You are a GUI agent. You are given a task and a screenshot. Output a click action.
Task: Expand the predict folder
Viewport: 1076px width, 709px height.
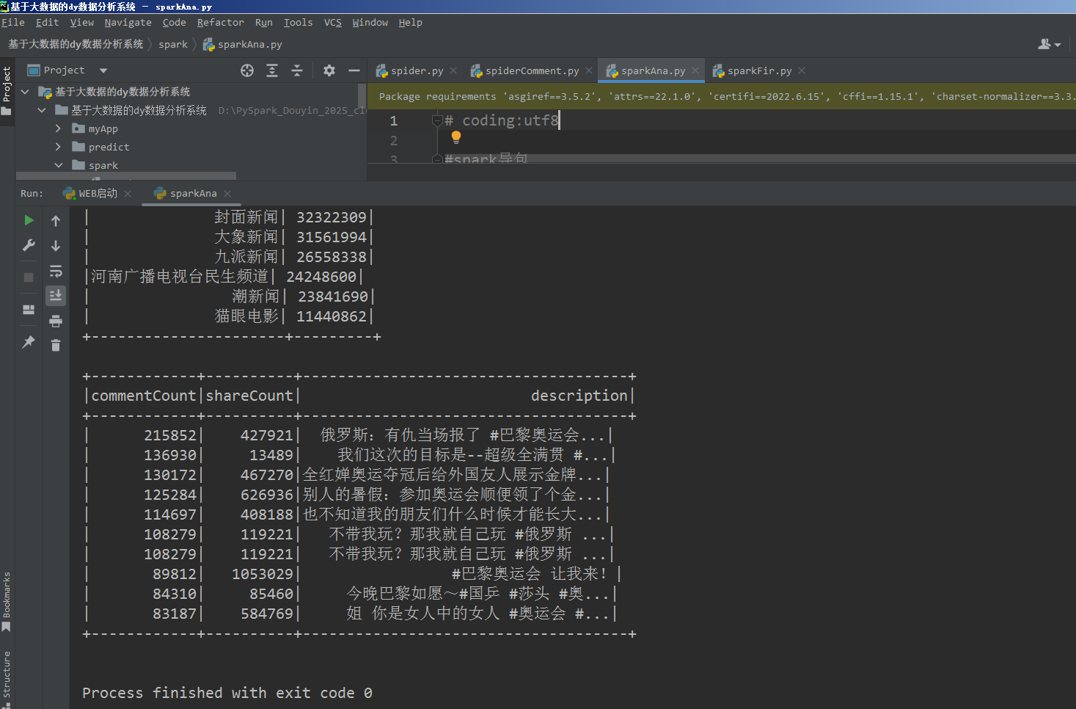click(x=58, y=147)
